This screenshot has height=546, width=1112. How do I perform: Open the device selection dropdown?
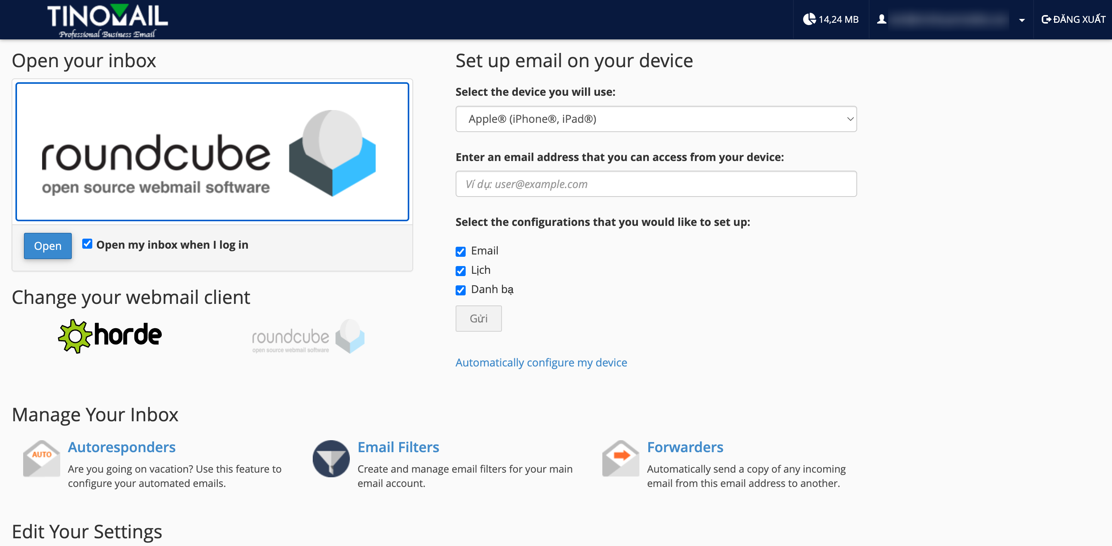point(656,119)
